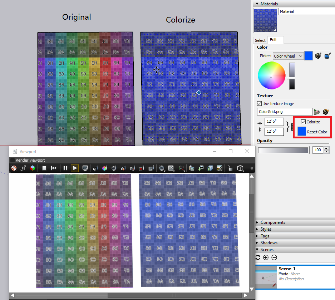Browse for texture image with folder icon

(x=317, y=112)
